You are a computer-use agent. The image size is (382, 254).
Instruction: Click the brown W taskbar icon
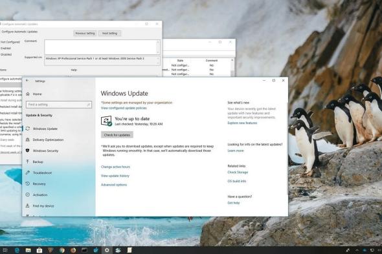[51, 250]
